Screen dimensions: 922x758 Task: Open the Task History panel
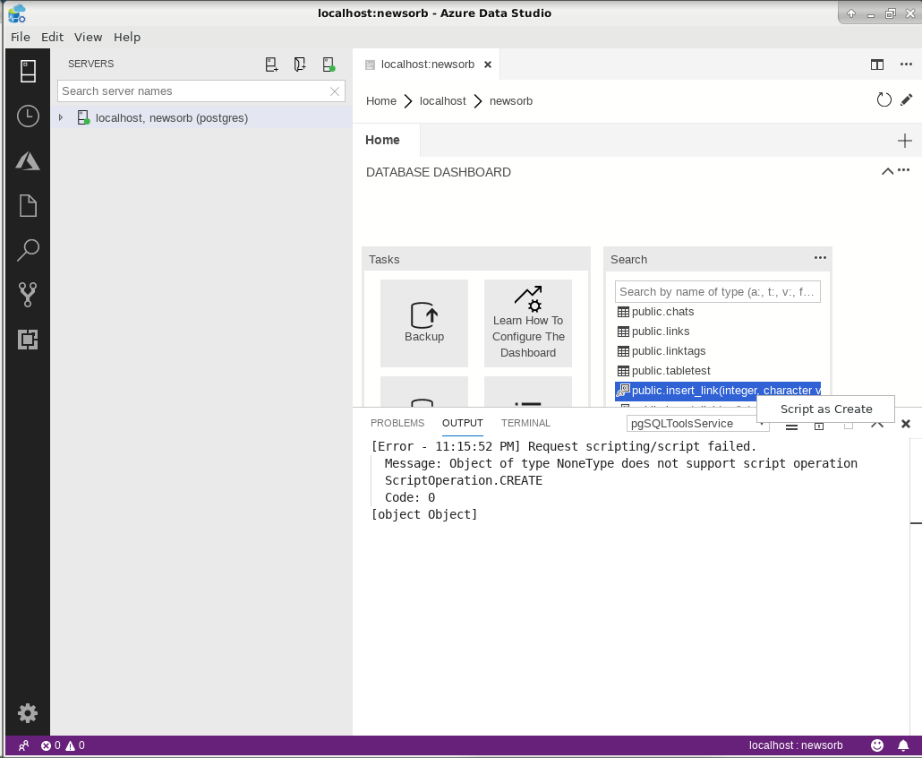(x=28, y=116)
